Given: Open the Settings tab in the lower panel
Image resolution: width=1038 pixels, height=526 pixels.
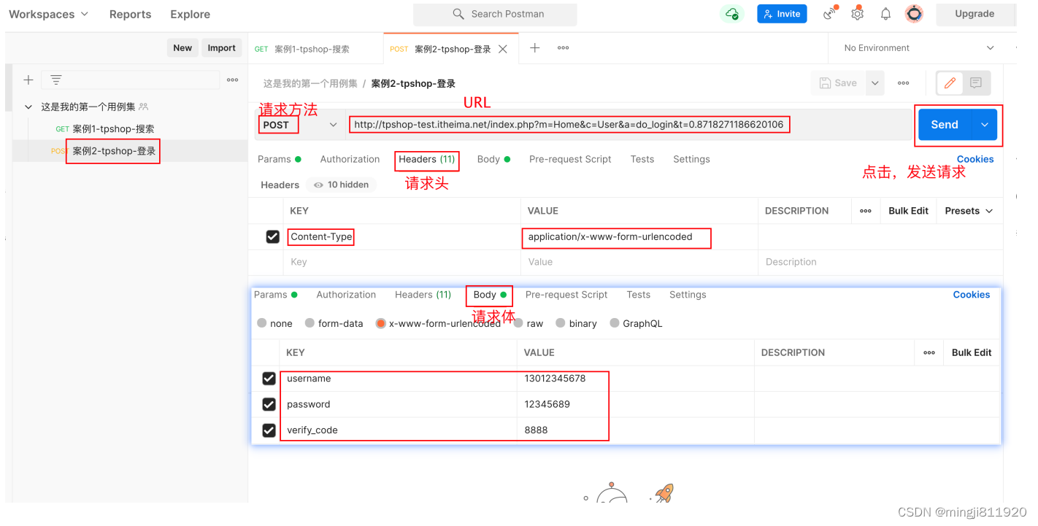Looking at the screenshot, I should 688,295.
